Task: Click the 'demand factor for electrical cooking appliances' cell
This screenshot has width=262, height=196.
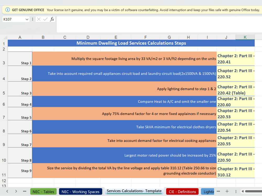Action: point(124,141)
